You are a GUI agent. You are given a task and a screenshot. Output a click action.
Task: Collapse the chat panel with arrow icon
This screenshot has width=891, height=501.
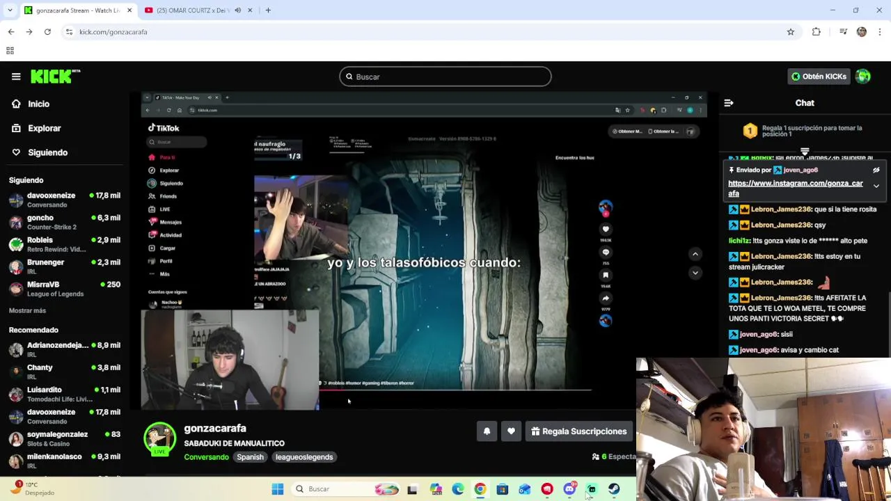[729, 103]
